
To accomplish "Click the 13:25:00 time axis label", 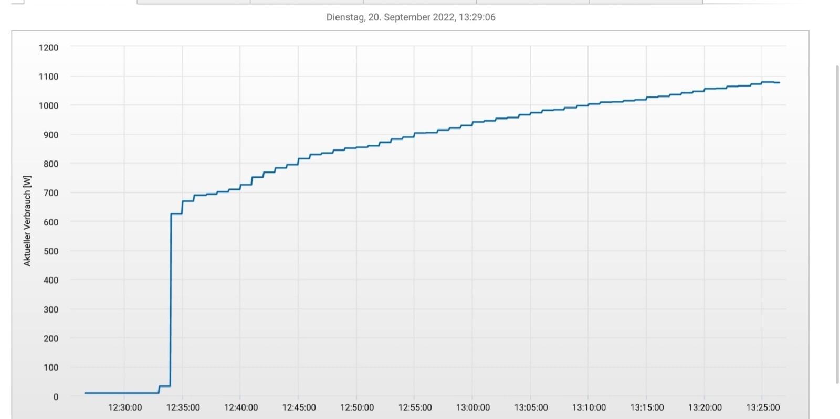I will coord(763,407).
